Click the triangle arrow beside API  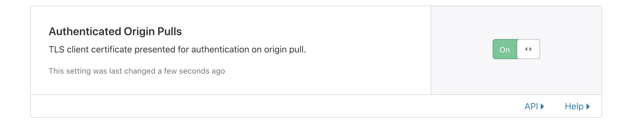pyautogui.click(x=542, y=107)
